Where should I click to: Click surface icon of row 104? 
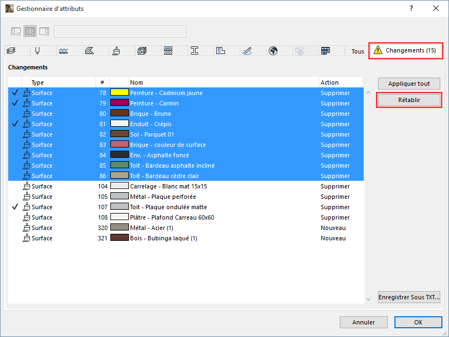(x=26, y=186)
